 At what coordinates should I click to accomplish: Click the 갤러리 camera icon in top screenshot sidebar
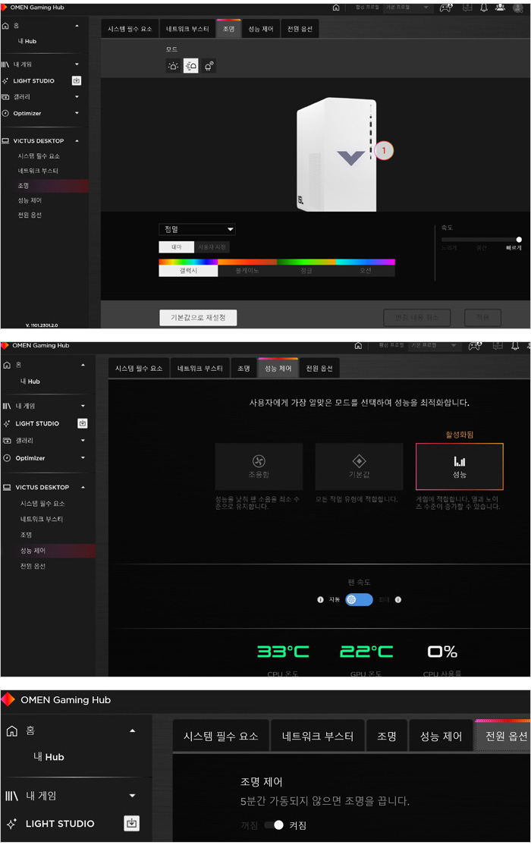click(5, 97)
